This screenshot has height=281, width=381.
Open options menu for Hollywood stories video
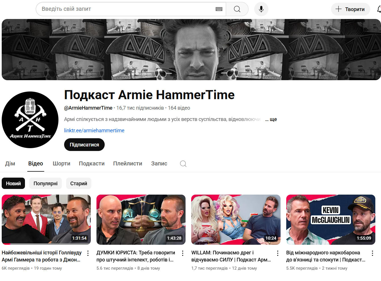click(88, 253)
